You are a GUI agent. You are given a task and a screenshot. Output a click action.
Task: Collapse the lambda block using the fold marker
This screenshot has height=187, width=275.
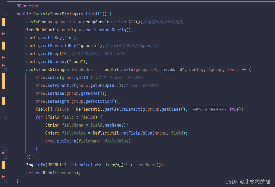(5, 69)
